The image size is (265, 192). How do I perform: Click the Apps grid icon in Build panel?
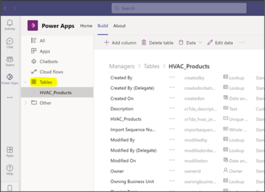pyautogui.click(x=34, y=51)
